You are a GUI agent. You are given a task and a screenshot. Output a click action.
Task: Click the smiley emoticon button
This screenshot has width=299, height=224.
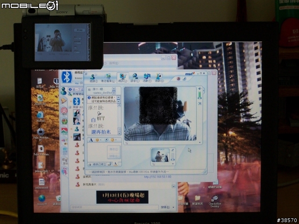coord(97,140)
